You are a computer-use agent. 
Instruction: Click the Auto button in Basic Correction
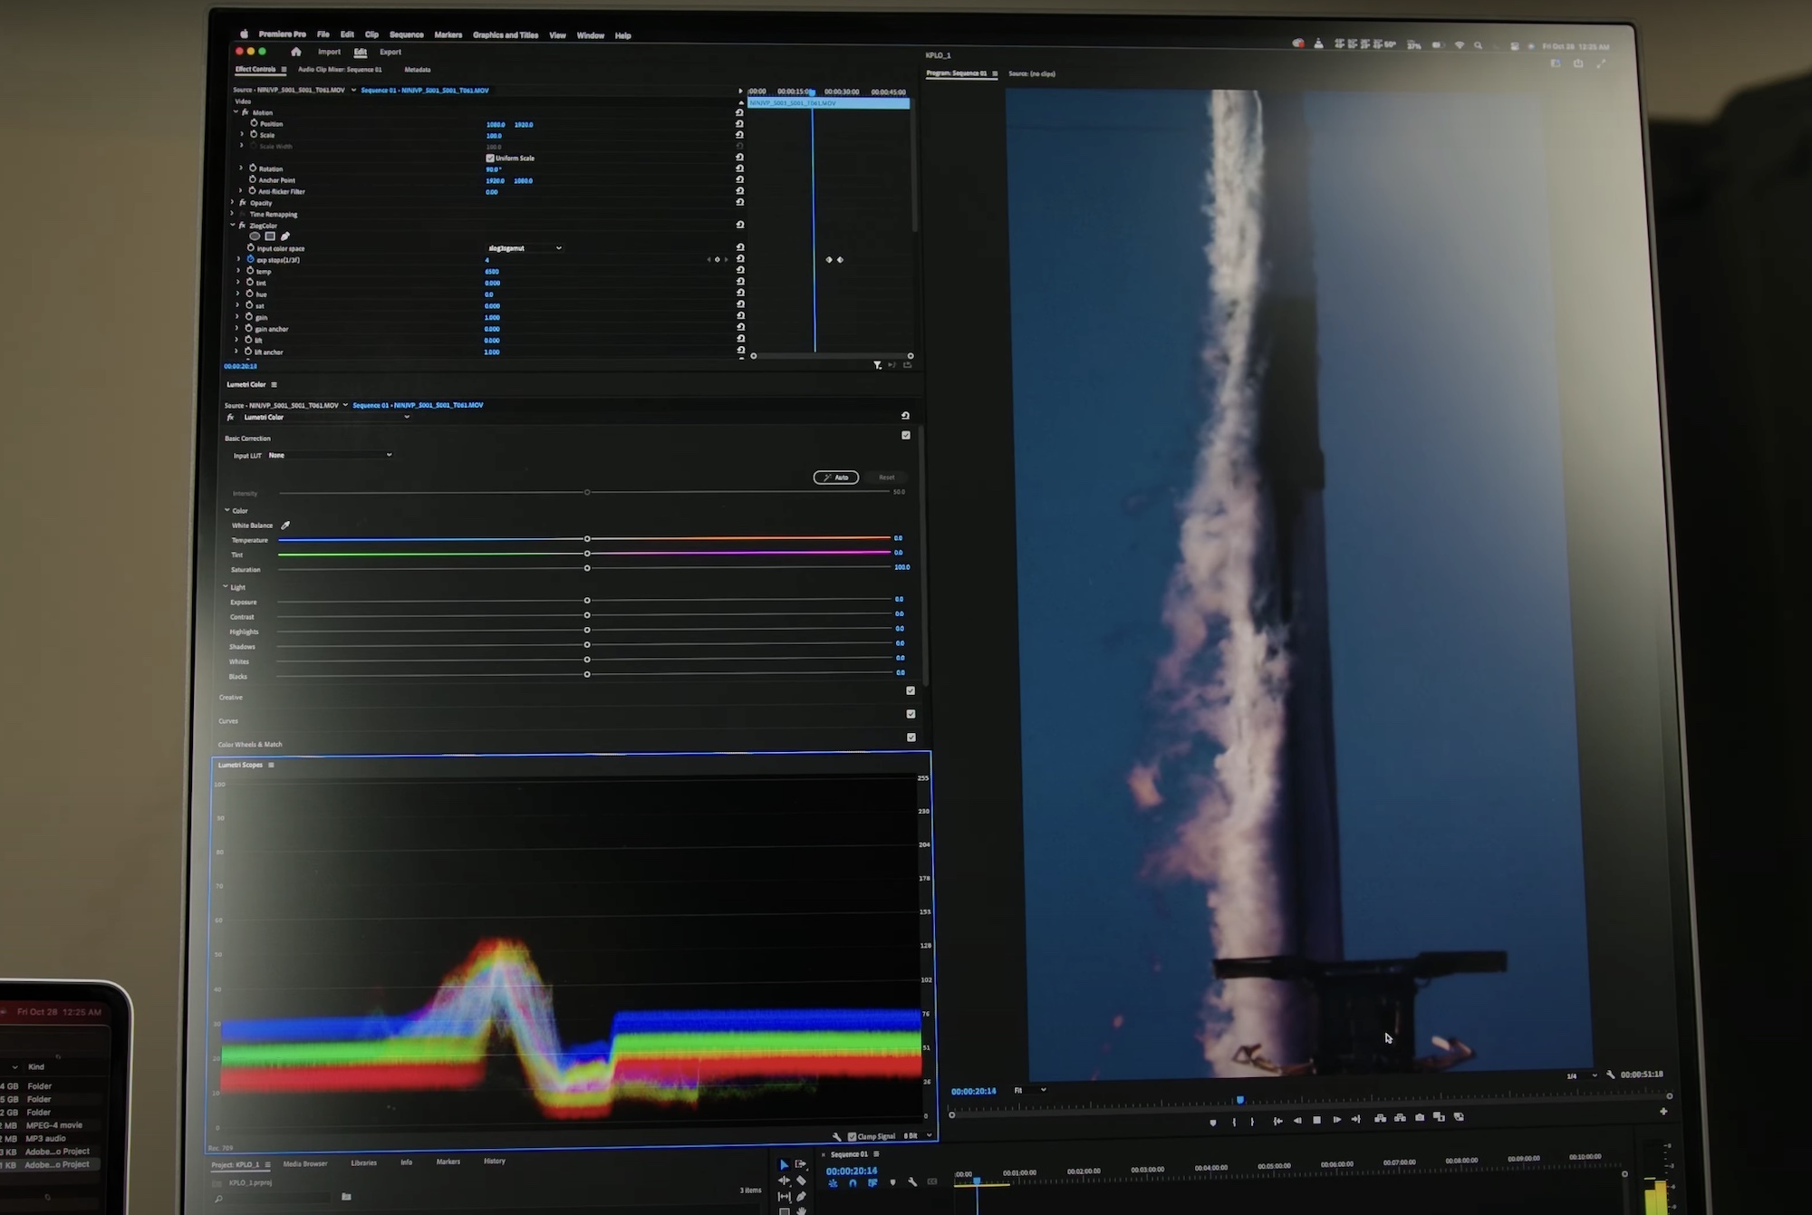click(x=835, y=477)
